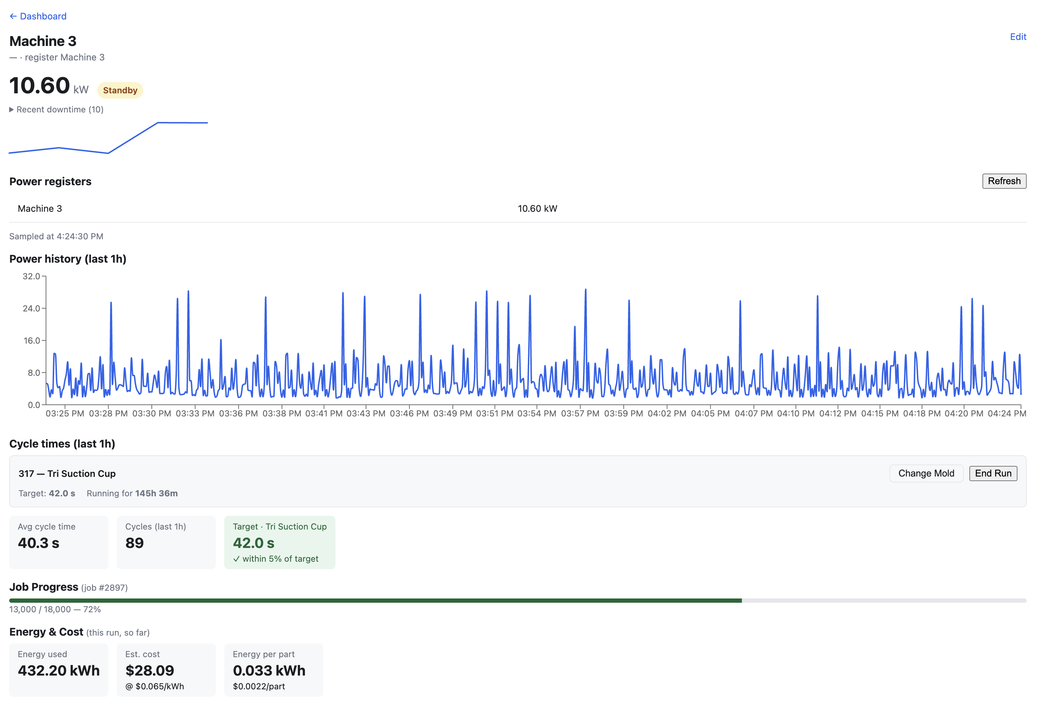Click the Sampled at 4:24:30 PM text
This screenshot has height=707, width=1038.
click(56, 236)
